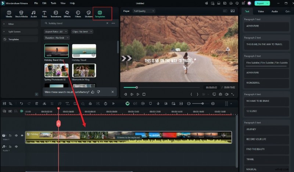The image size is (294, 172).
Task: Open the Aspect Ratio filter dropdown
Action: (x=56, y=32)
